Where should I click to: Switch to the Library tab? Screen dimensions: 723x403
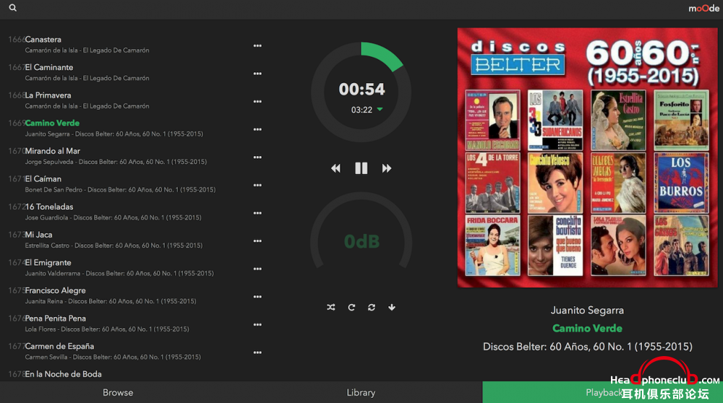[x=361, y=392]
